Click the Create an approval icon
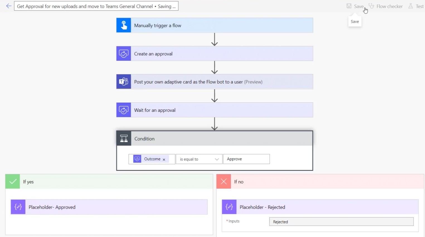425x237 pixels. [x=124, y=53]
